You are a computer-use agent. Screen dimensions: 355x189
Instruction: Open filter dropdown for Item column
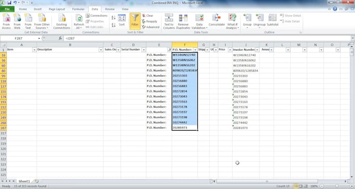tap(34, 50)
